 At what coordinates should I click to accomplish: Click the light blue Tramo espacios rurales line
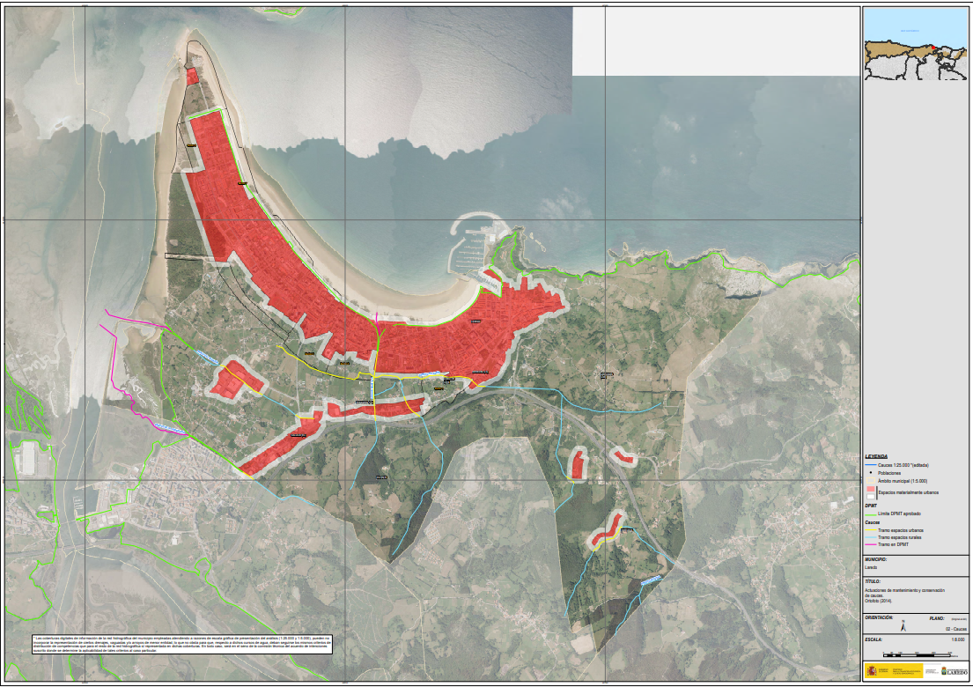tap(871, 537)
